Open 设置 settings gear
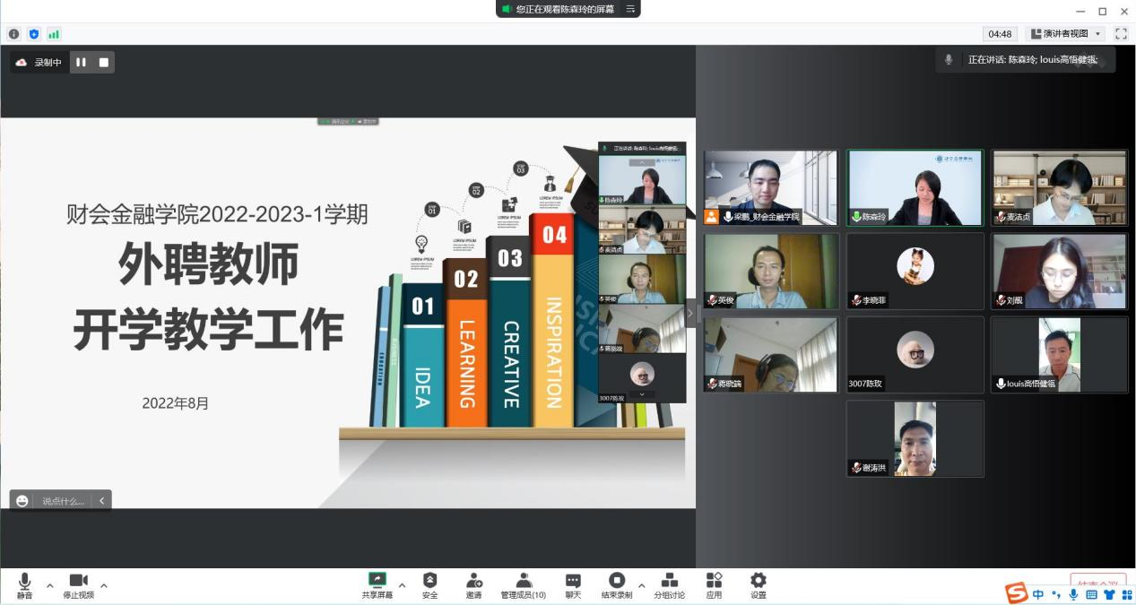The height and width of the screenshot is (605, 1136). (759, 584)
